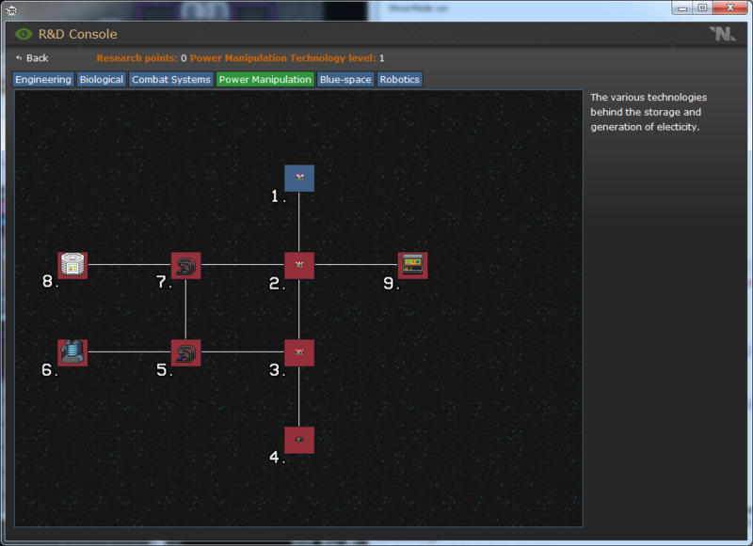Viewport: 753px width, 546px height.
Task: Select the white storage unit node labeled 8
Action: pyautogui.click(x=72, y=265)
